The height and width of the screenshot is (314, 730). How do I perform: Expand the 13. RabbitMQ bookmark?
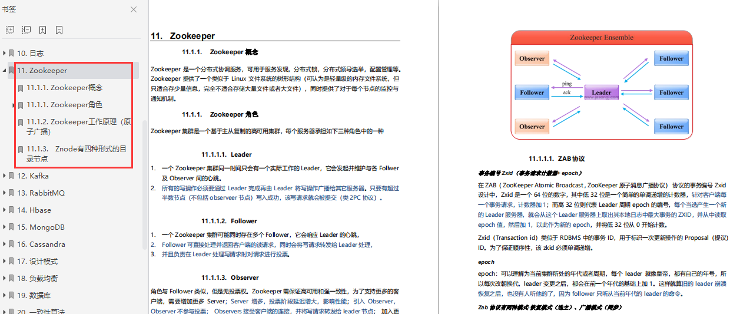coord(4,193)
